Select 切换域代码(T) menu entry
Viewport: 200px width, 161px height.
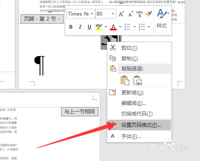coord(139,114)
